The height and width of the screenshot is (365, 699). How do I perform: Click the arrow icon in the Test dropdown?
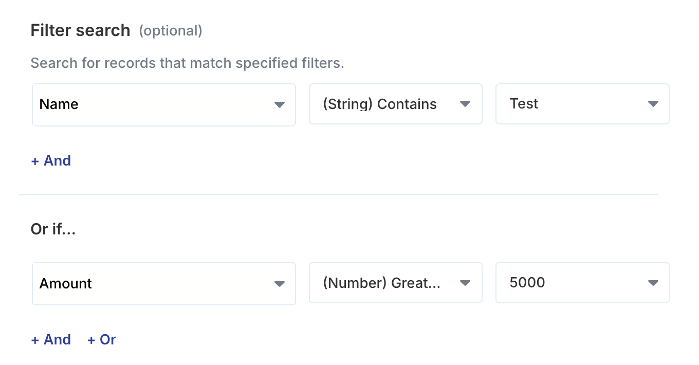click(x=653, y=104)
